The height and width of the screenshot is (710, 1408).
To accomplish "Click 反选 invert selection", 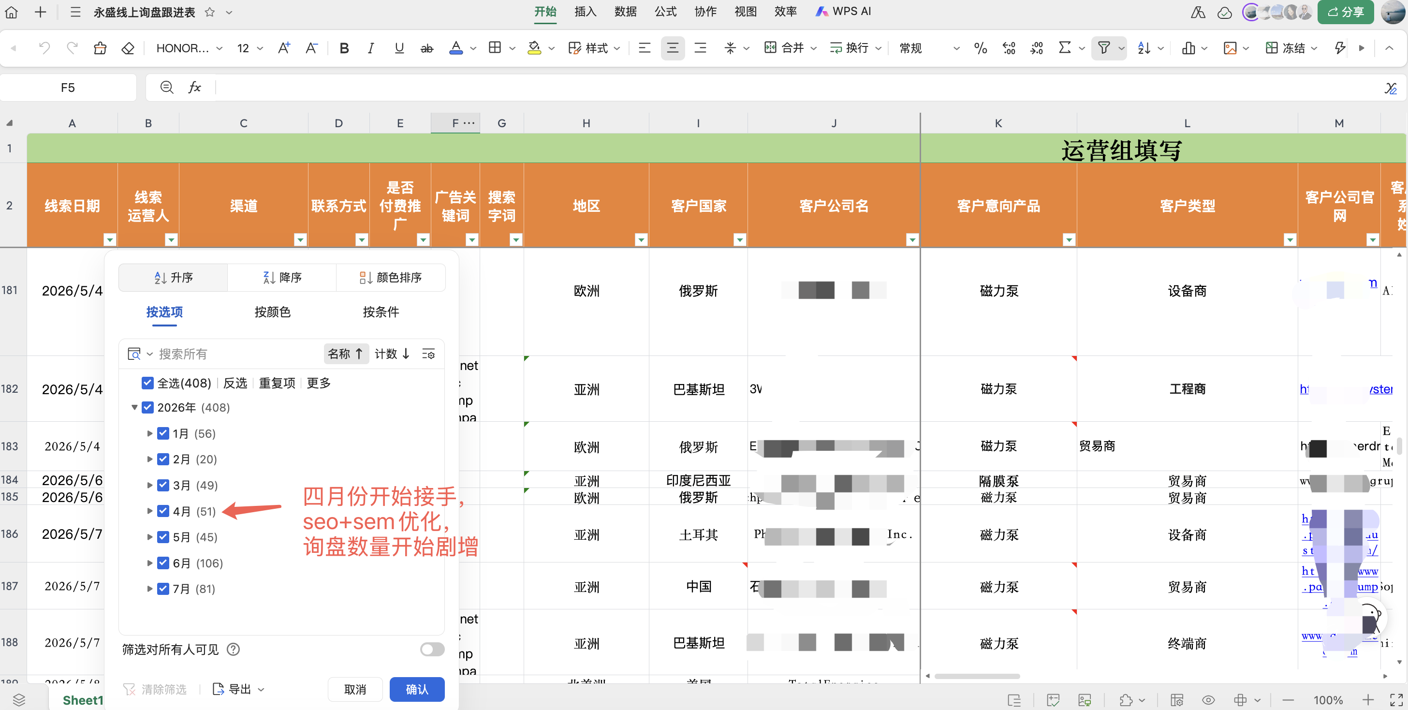I will (235, 383).
